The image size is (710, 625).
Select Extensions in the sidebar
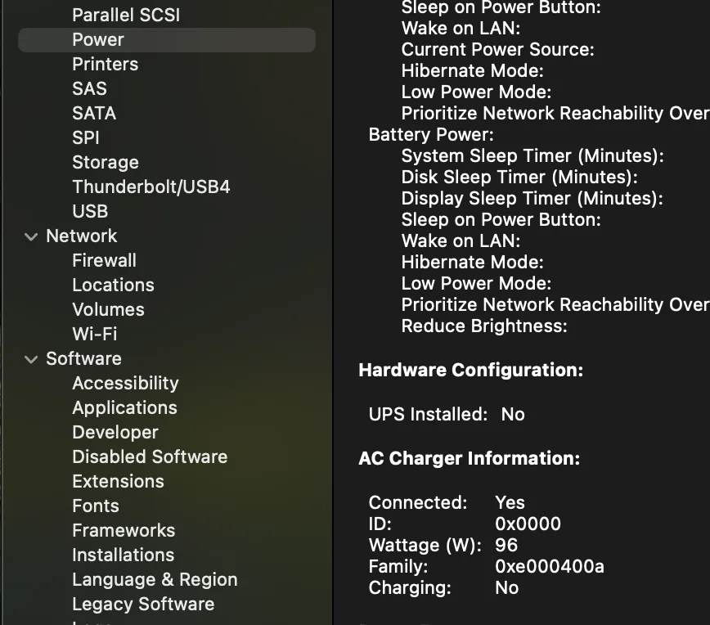(118, 481)
